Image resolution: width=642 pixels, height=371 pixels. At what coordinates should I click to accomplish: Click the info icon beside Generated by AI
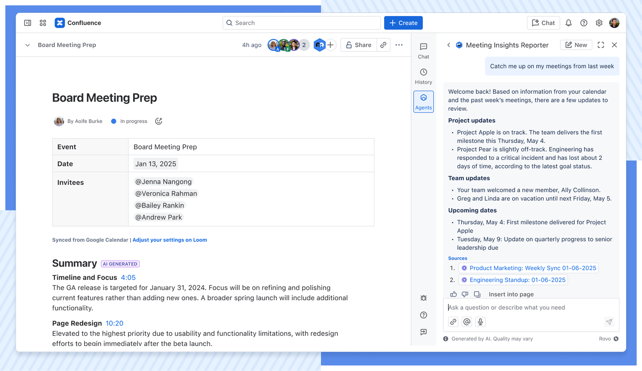tap(445, 339)
